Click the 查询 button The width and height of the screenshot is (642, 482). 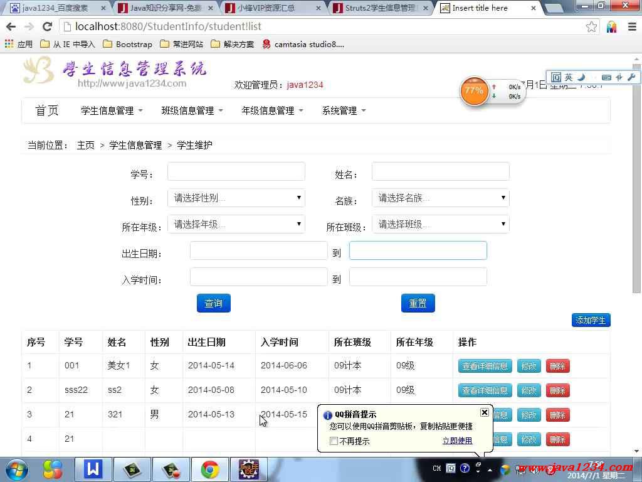213,303
